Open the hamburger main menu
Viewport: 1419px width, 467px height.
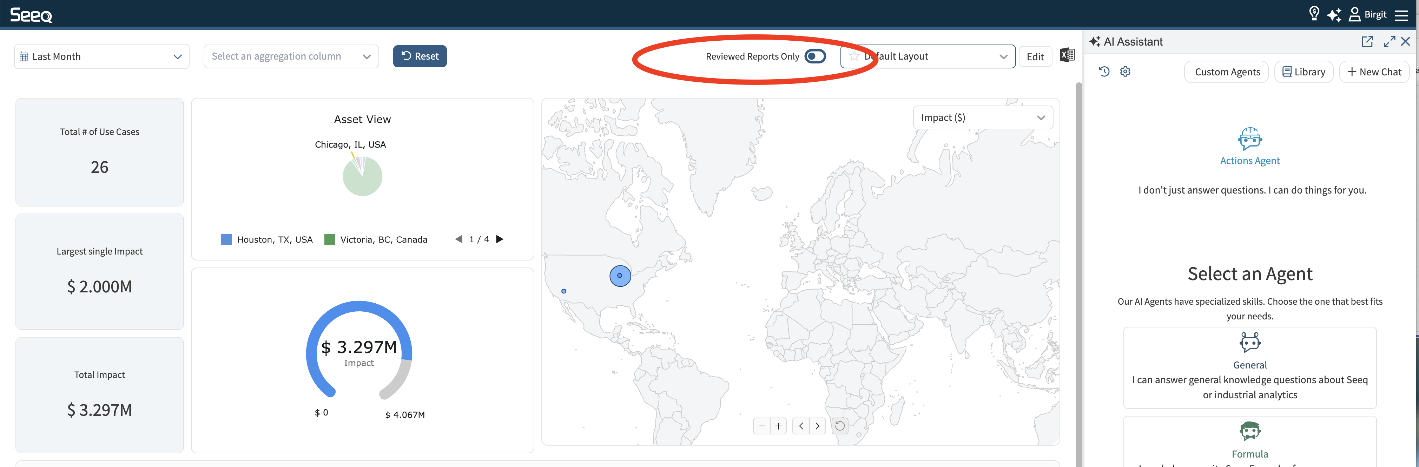click(1401, 15)
